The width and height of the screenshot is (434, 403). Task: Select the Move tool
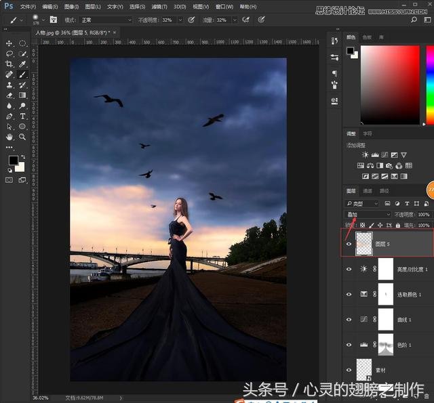click(9, 43)
